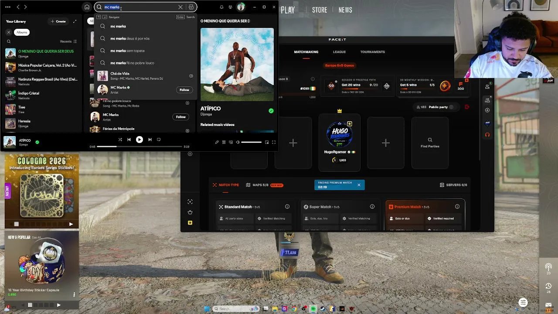Select 'mc marks sem topete' suggestion
The image size is (558, 314).
click(x=146, y=51)
